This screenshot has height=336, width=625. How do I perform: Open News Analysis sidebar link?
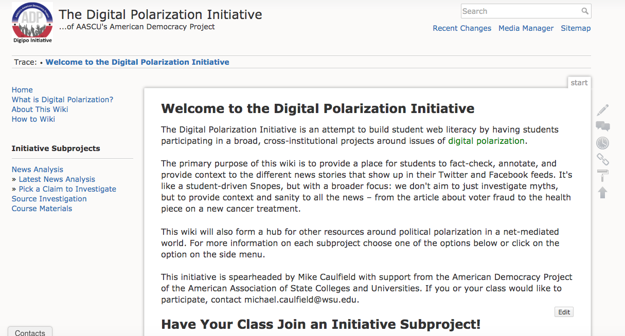pos(38,170)
